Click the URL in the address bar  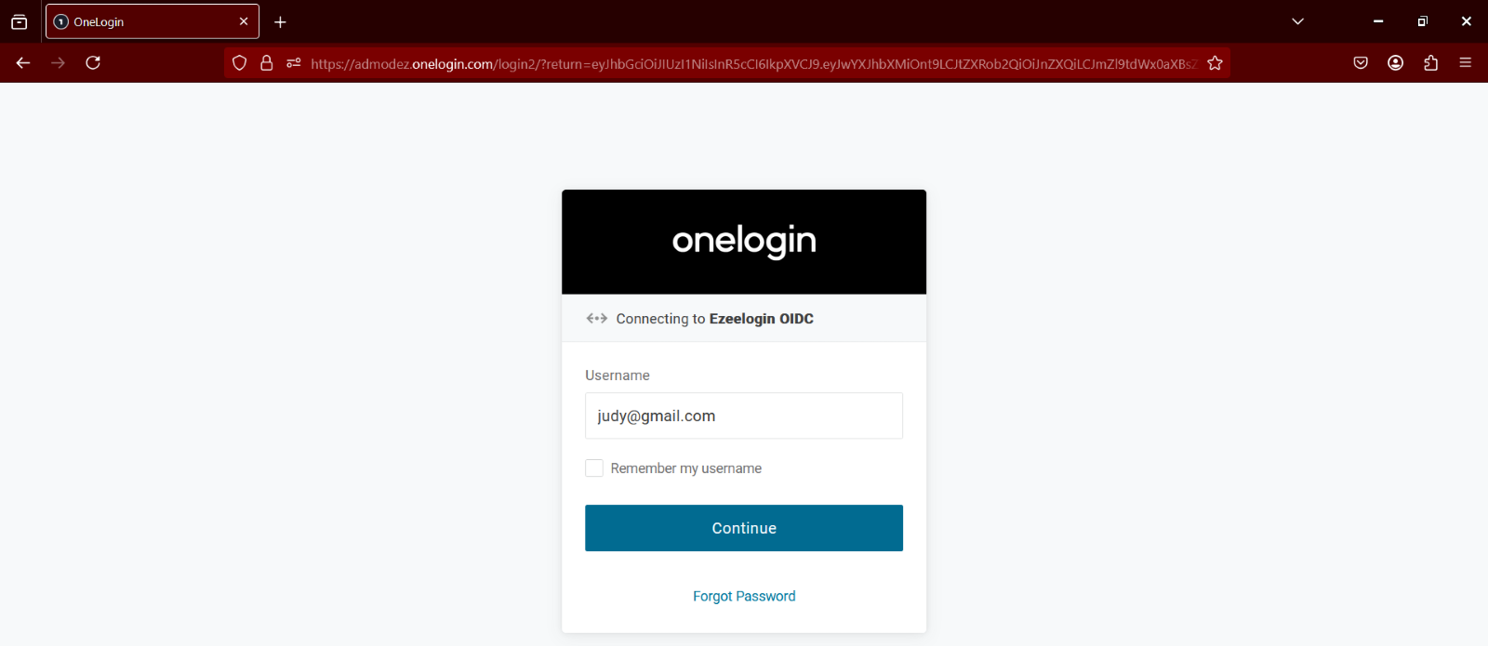click(753, 63)
